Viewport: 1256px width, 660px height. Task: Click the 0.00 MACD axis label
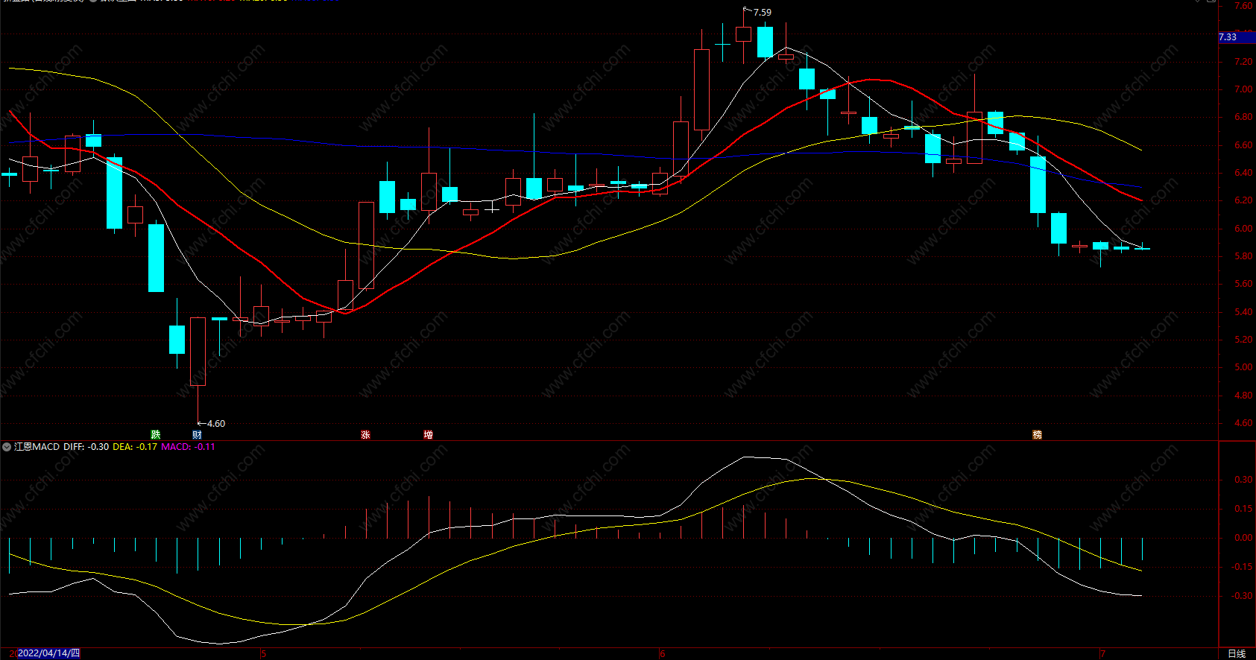[x=1243, y=538]
